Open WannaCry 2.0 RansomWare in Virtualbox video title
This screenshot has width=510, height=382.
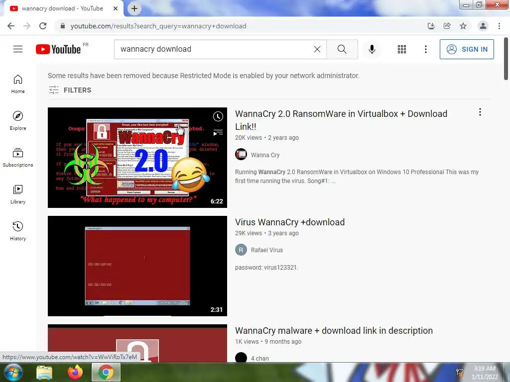click(x=341, y=120)
